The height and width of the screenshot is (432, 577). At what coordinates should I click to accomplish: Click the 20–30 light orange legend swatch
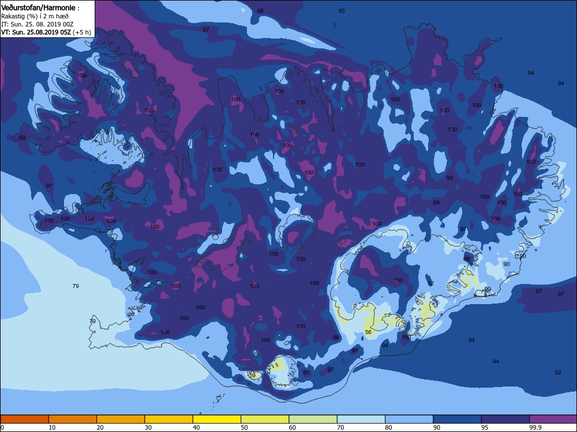click(121, 419)
